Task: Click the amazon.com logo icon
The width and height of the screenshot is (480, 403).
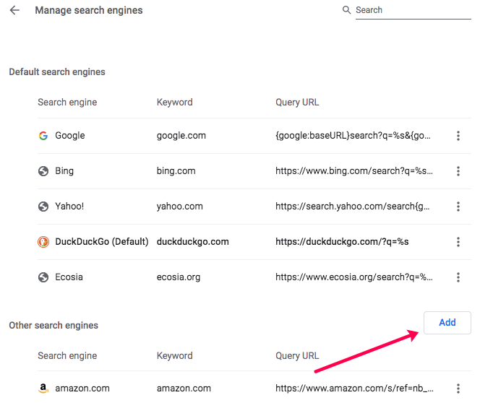Action: pyautogui.click(x=43, y=389)
